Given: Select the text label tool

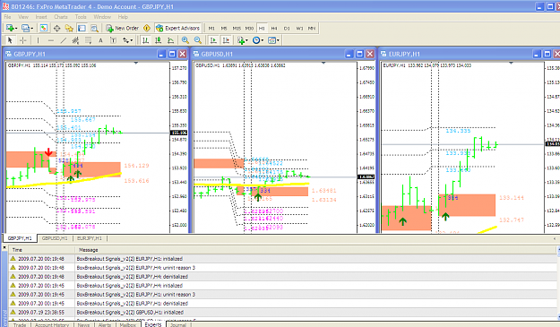Looking at the screenshot, I should tap(113, 40).
